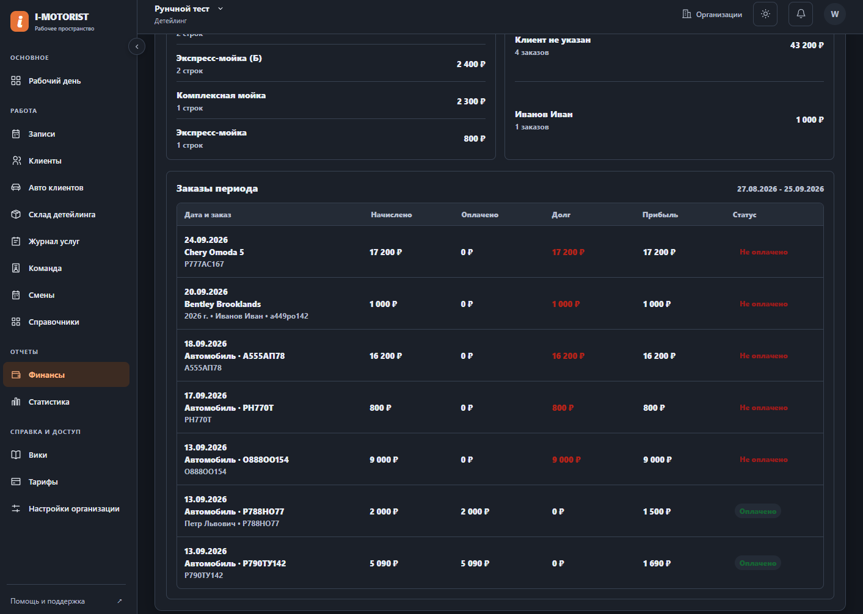The height and width of the screenshot is (614, 863).
Task: Click Не оплачено status for Chery Omoda
Action: tap(763, 252)
